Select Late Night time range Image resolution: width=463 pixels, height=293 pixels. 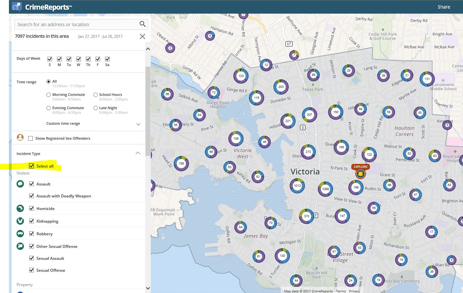point(95,108)
